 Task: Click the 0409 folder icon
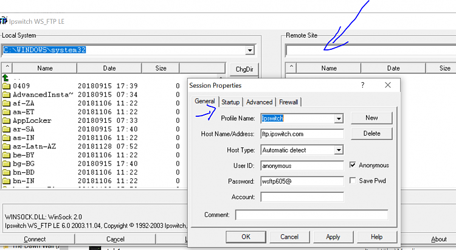(x=6, y=86)
